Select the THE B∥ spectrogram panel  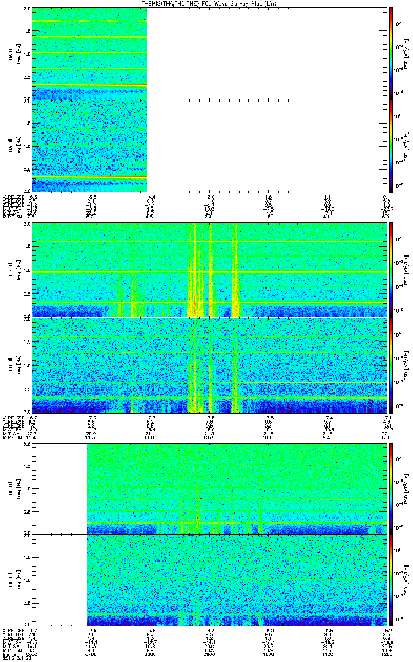point(210,579)
